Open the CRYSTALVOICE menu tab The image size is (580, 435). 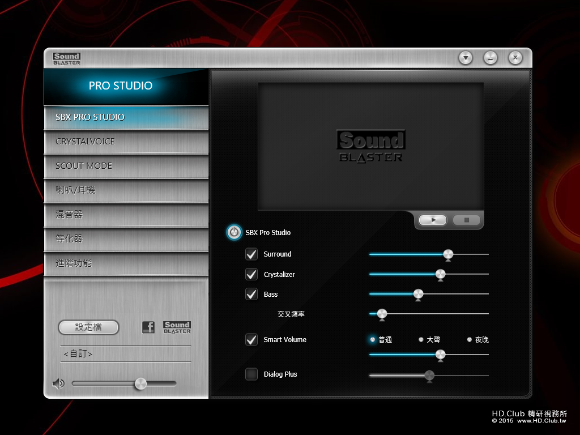coord(126,142)
